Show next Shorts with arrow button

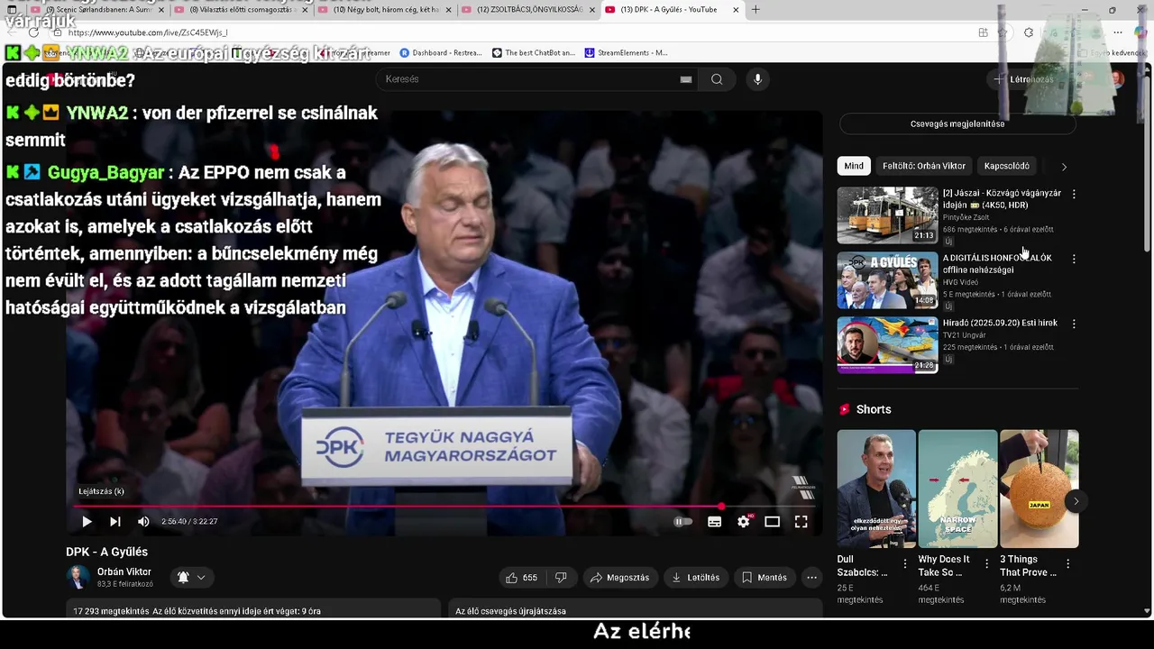point(1075,501)
